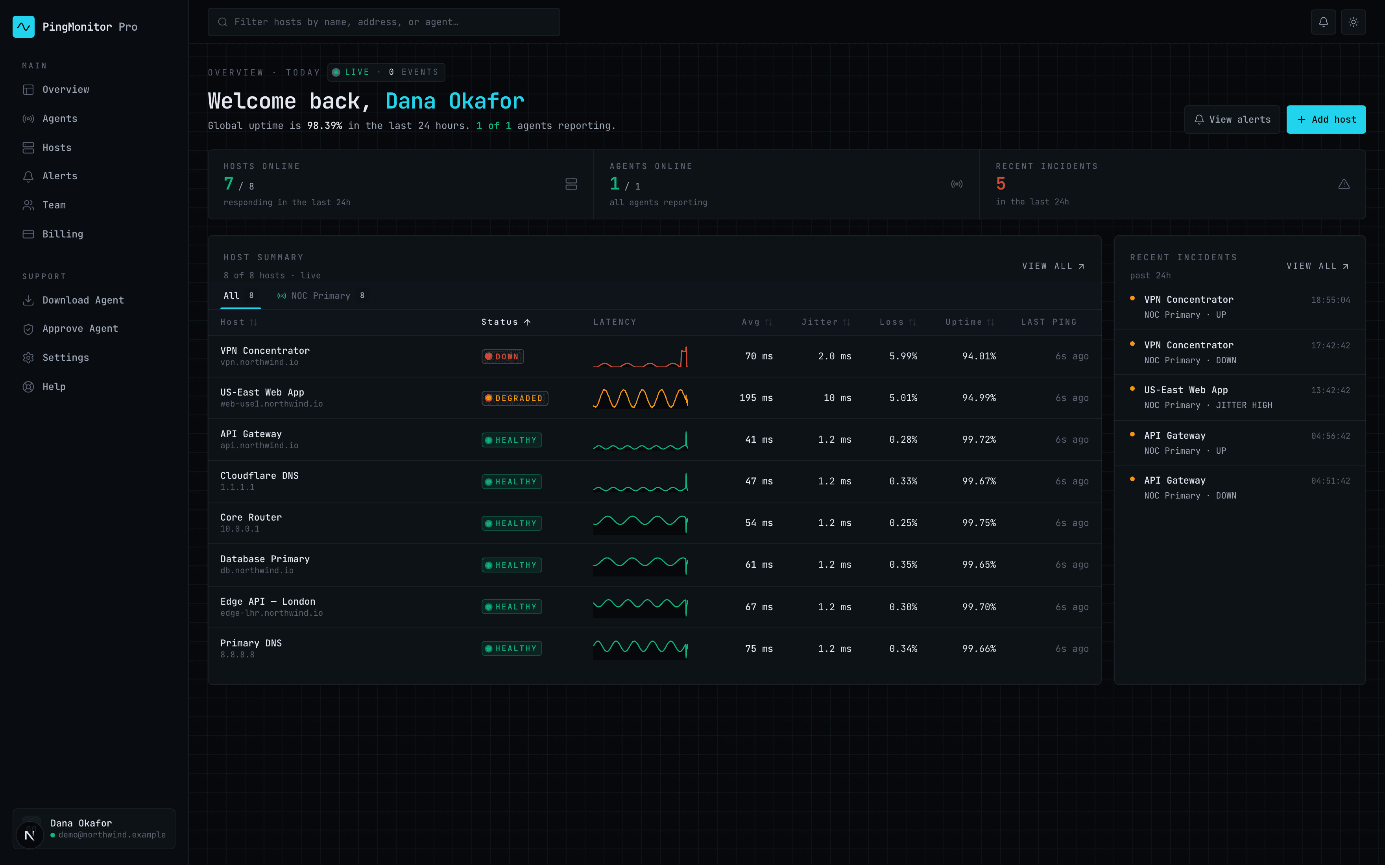Open the US-East Web App host row

[654, 398]
